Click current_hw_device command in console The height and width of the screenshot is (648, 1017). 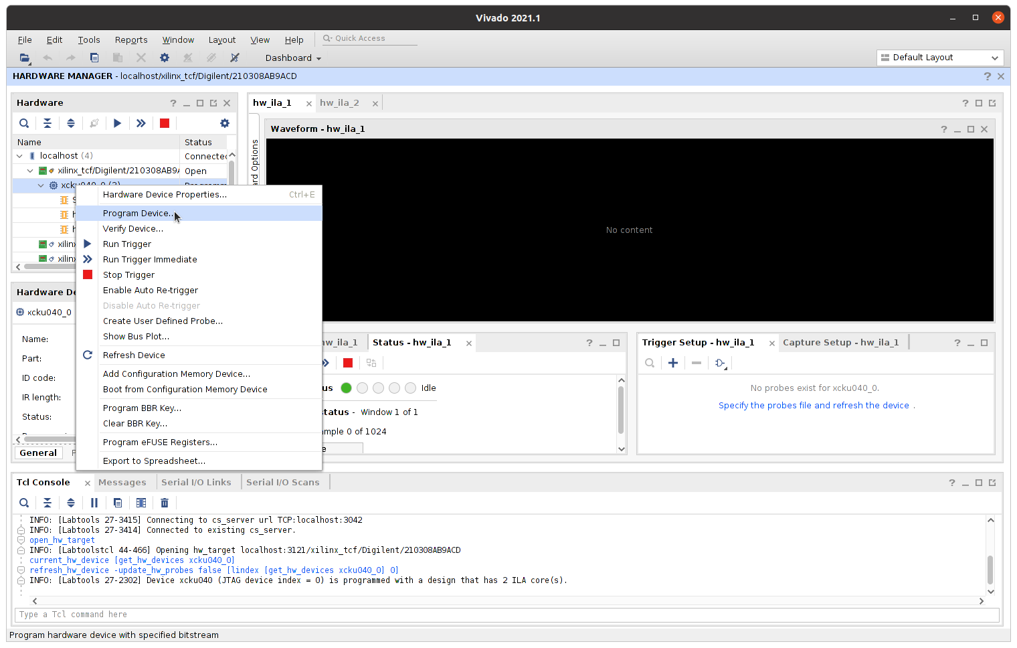(x=132, y=560)
